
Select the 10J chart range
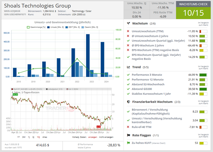(38, 137)
